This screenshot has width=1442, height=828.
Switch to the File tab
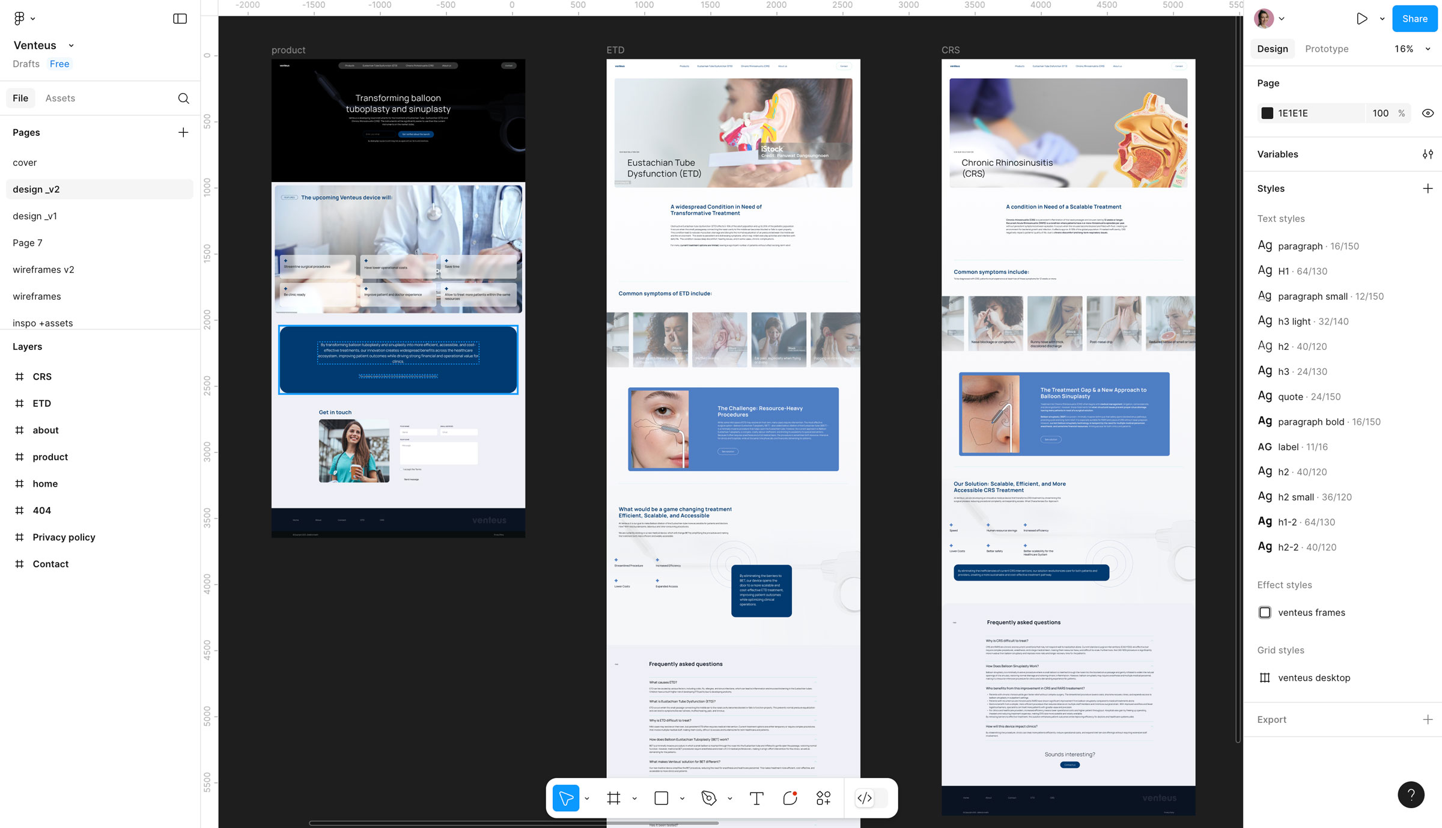coord(20,98)
